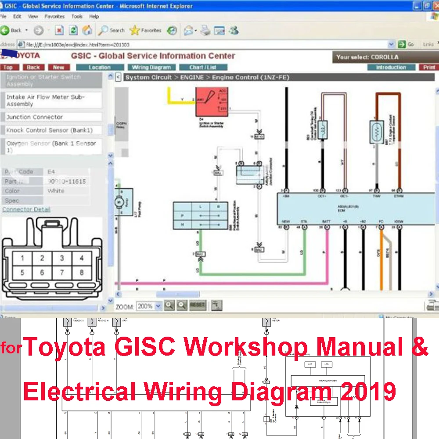Click detail panel scroll down arrow
This screenshot has width=439, height=439.
tap(111, 301)
